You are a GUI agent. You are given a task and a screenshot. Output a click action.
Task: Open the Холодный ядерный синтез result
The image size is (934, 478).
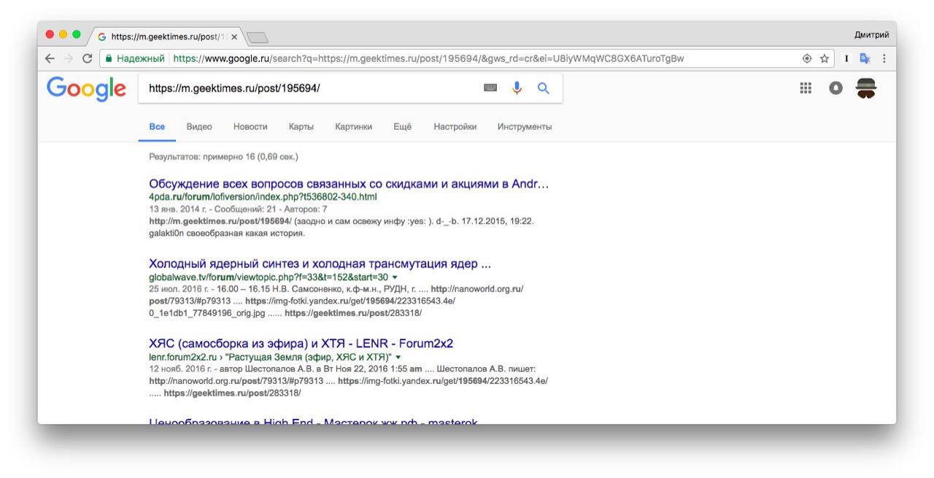coord(320,264)
